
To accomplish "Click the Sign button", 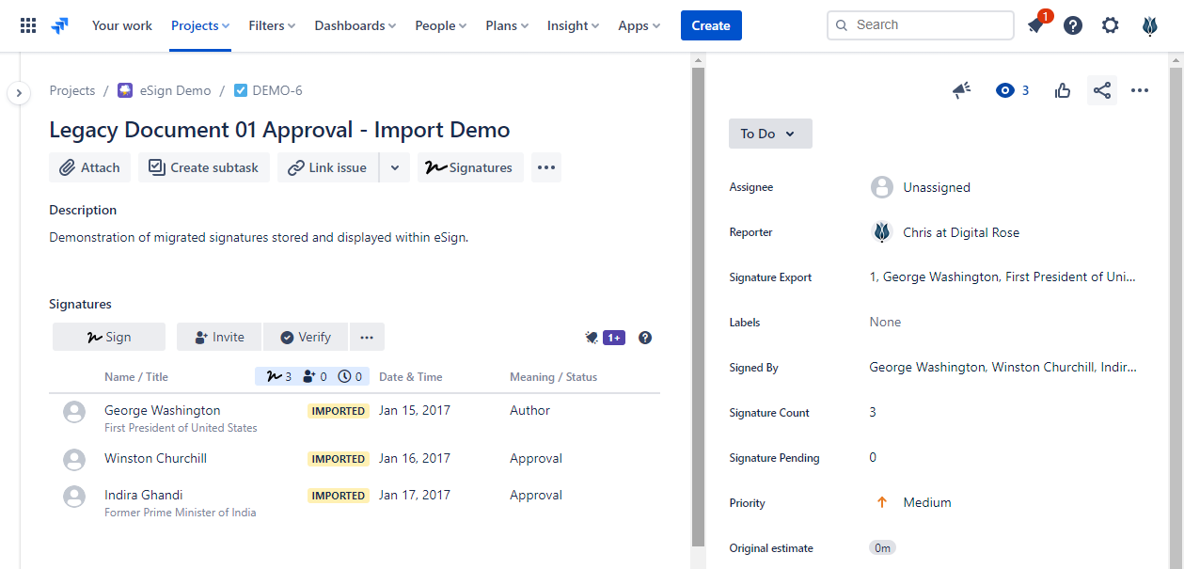I will click(x=109, y=337).
